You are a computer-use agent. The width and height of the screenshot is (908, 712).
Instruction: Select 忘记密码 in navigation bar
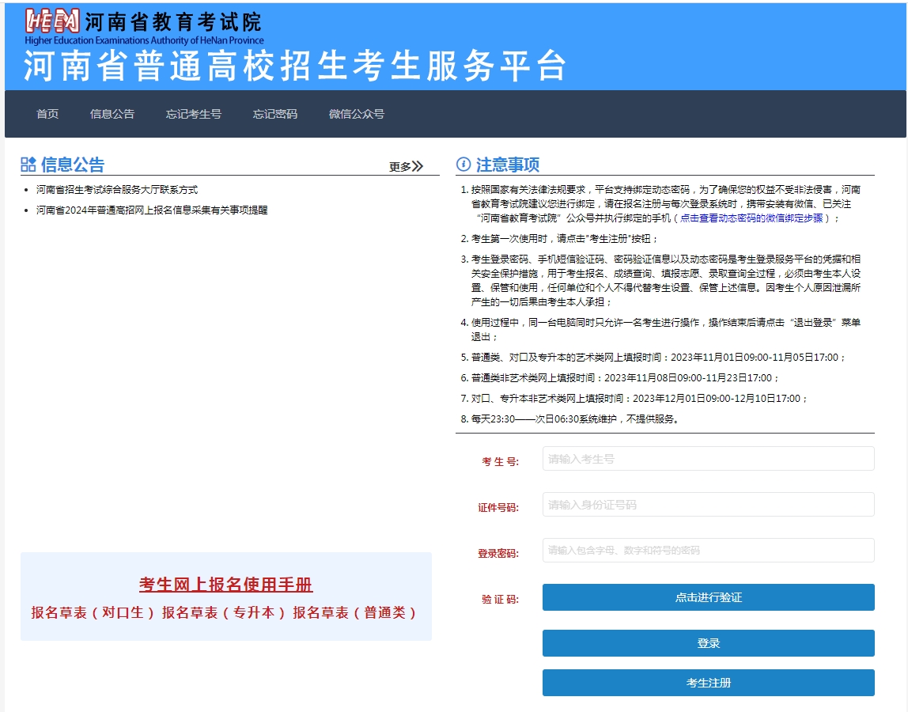275,114
